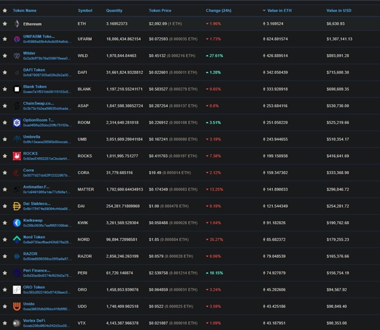Screen dimensions: 380x330
Task: Sort by Value in ETH column
Action: tap(279, 10)
